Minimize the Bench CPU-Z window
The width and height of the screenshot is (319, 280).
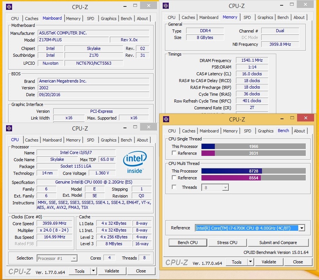coord(282,119)
